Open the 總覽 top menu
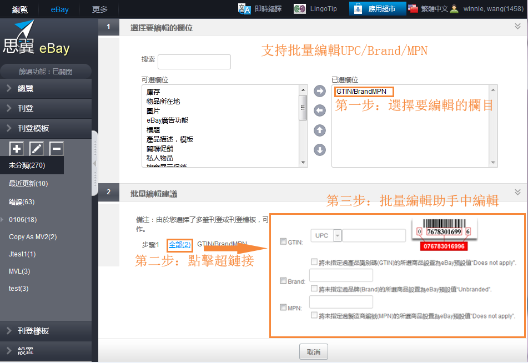The height and width of the screenshot is (363, 528). [20, 9]
